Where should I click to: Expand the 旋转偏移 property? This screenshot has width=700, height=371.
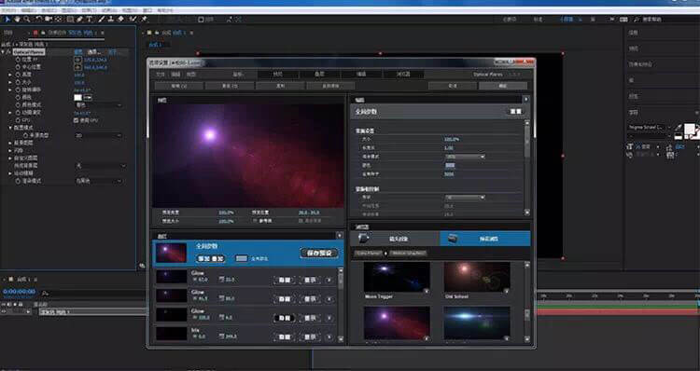(10, 89)
